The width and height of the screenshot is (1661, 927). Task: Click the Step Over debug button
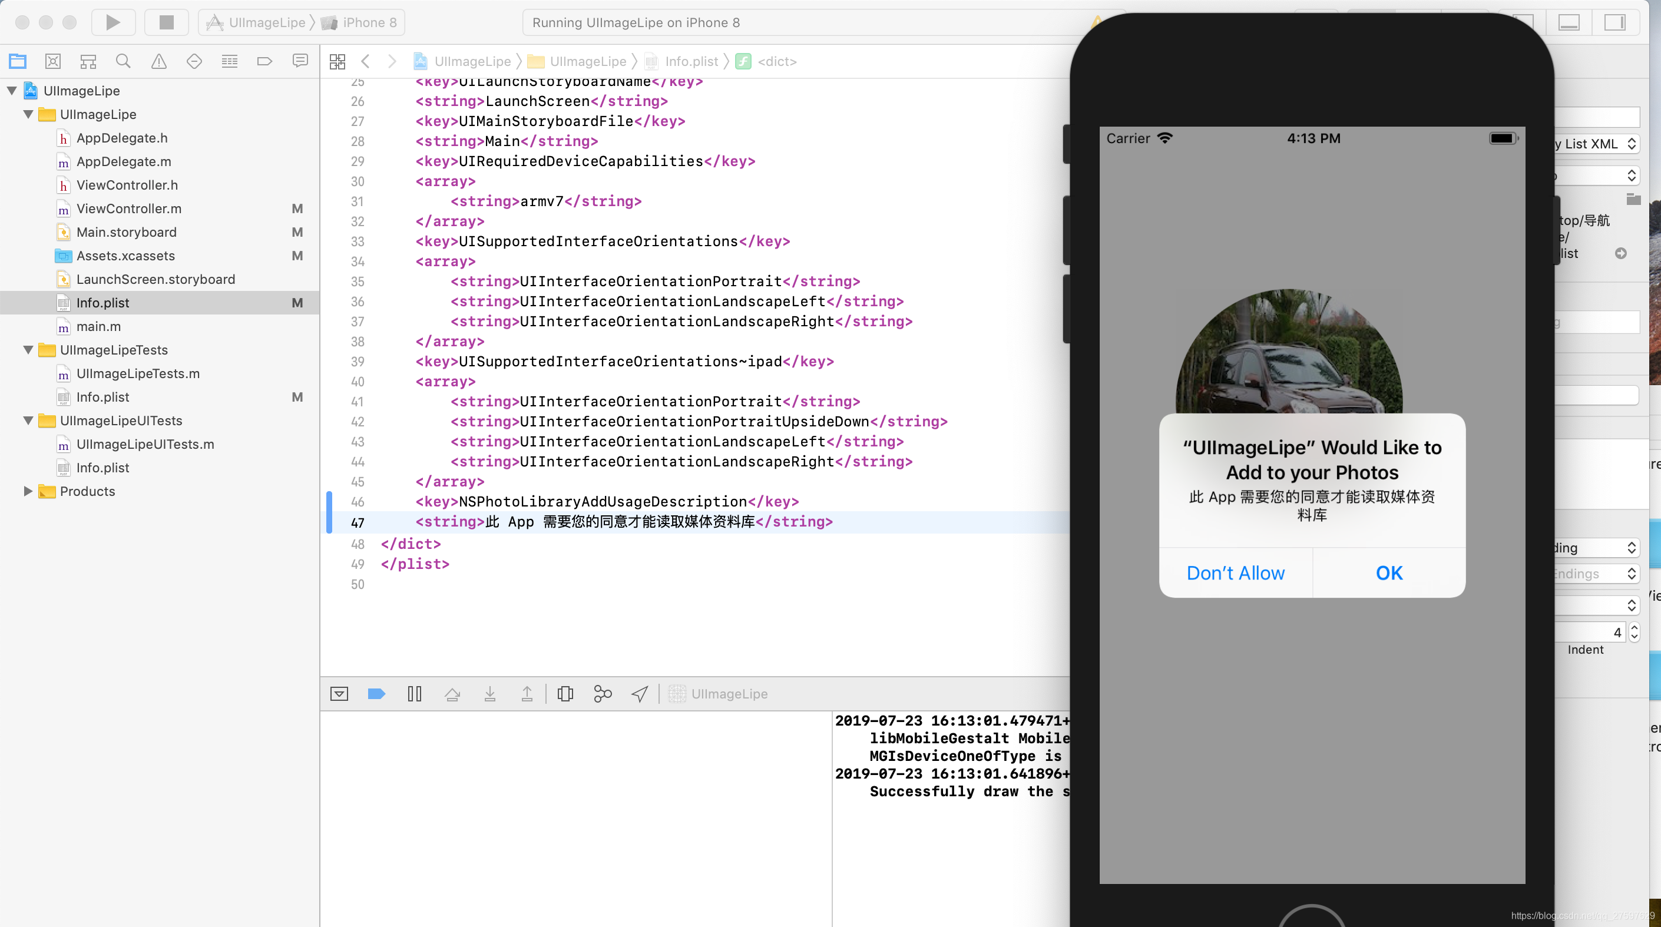pyautogui.click(x=452, y=694)
